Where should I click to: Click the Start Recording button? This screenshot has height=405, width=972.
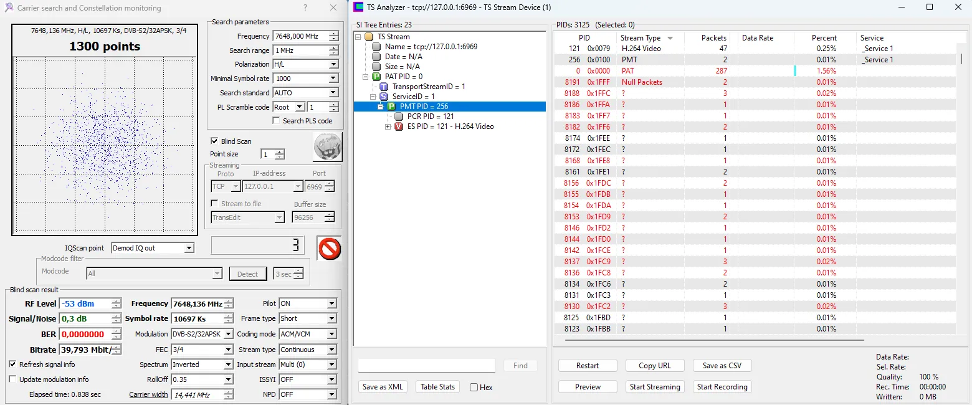coord(722,387)
